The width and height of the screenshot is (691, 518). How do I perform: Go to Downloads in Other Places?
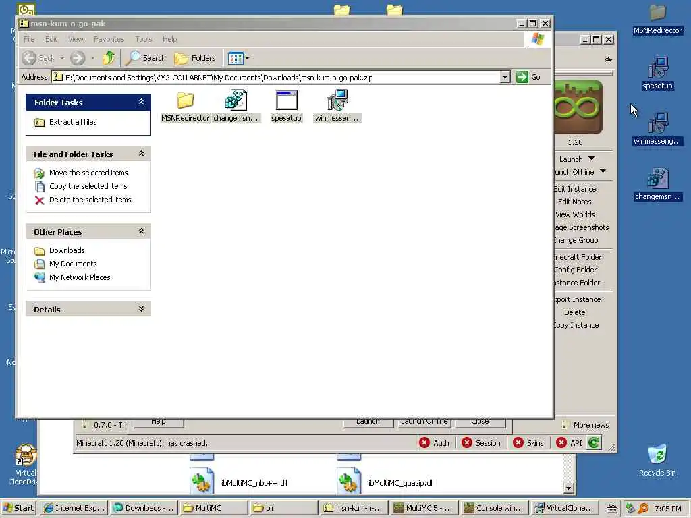[67, 250]
